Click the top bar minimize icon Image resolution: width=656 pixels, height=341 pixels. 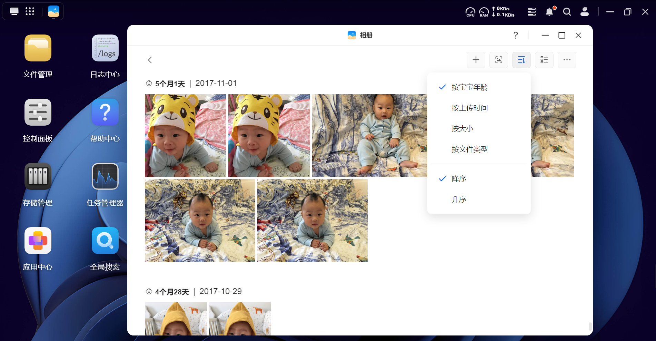point(610,12)
